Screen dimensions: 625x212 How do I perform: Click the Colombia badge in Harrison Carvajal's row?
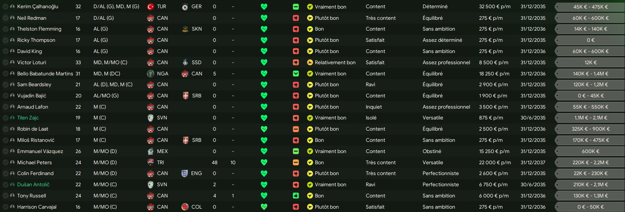[185, 207]
